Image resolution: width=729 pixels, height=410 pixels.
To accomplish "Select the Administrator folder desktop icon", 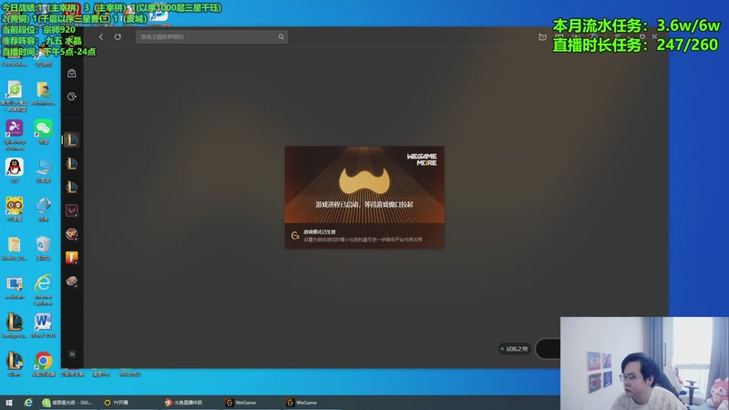I will (x=43, y=93).
